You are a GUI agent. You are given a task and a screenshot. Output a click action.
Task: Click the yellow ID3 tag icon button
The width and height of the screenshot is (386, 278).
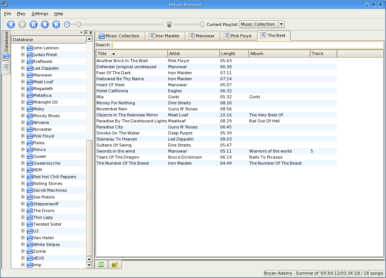coord(115,265)
